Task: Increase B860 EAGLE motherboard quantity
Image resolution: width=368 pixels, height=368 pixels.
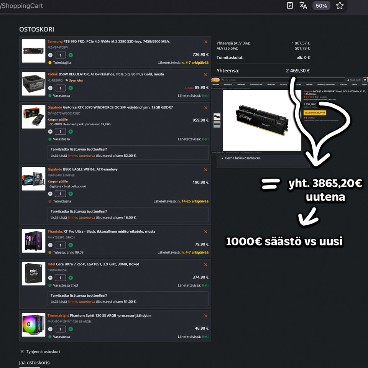Action: [71, 194]
